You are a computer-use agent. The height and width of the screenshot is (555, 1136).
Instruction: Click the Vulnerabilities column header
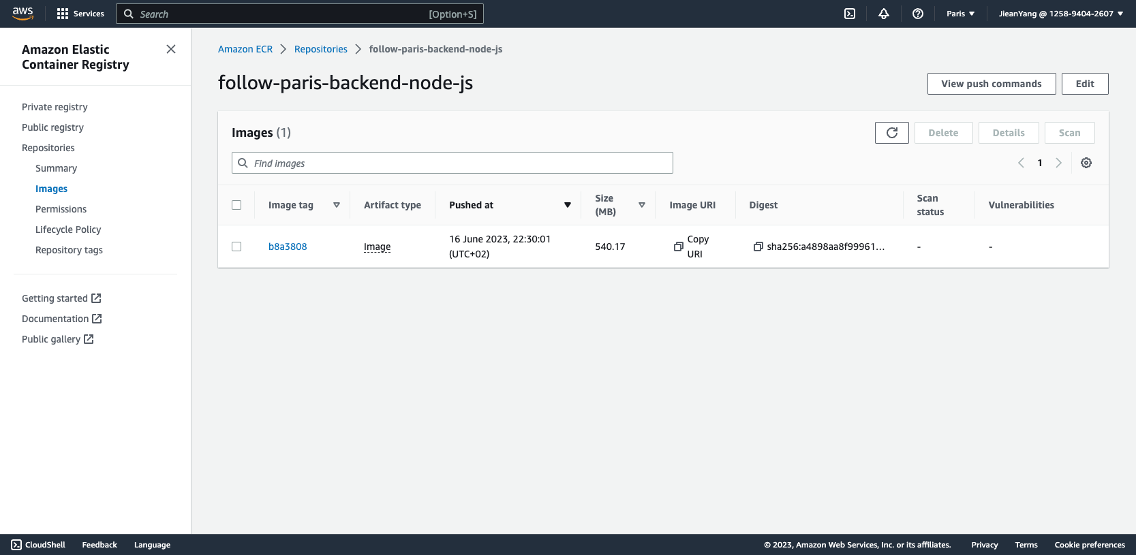(x=1021, y=205)
